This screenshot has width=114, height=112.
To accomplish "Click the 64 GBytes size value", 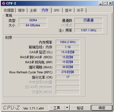I will click(x=33, y=25).
